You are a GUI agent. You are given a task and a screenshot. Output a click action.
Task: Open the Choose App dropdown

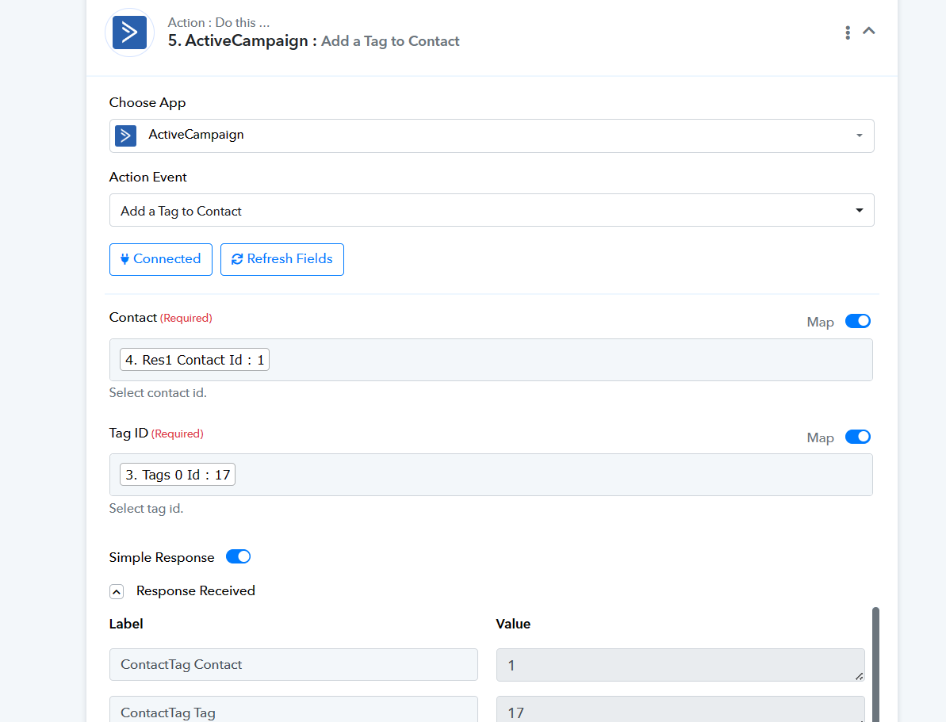click(x=491, y=136)
